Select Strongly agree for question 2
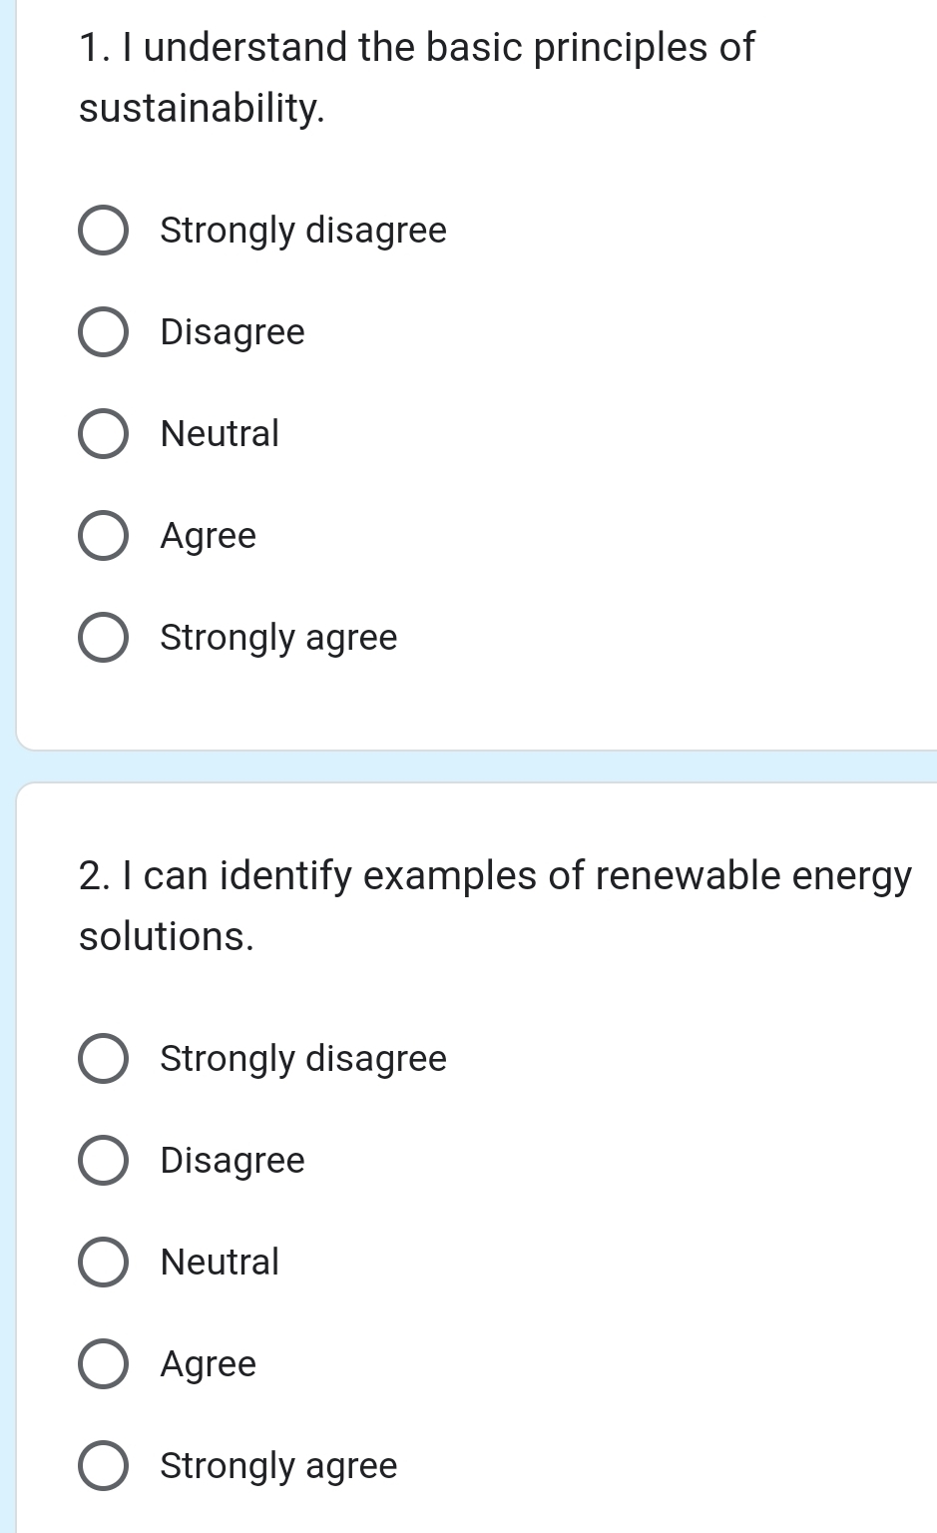This screenshot has height=1533, width=937. click(x=104, y=1467)
